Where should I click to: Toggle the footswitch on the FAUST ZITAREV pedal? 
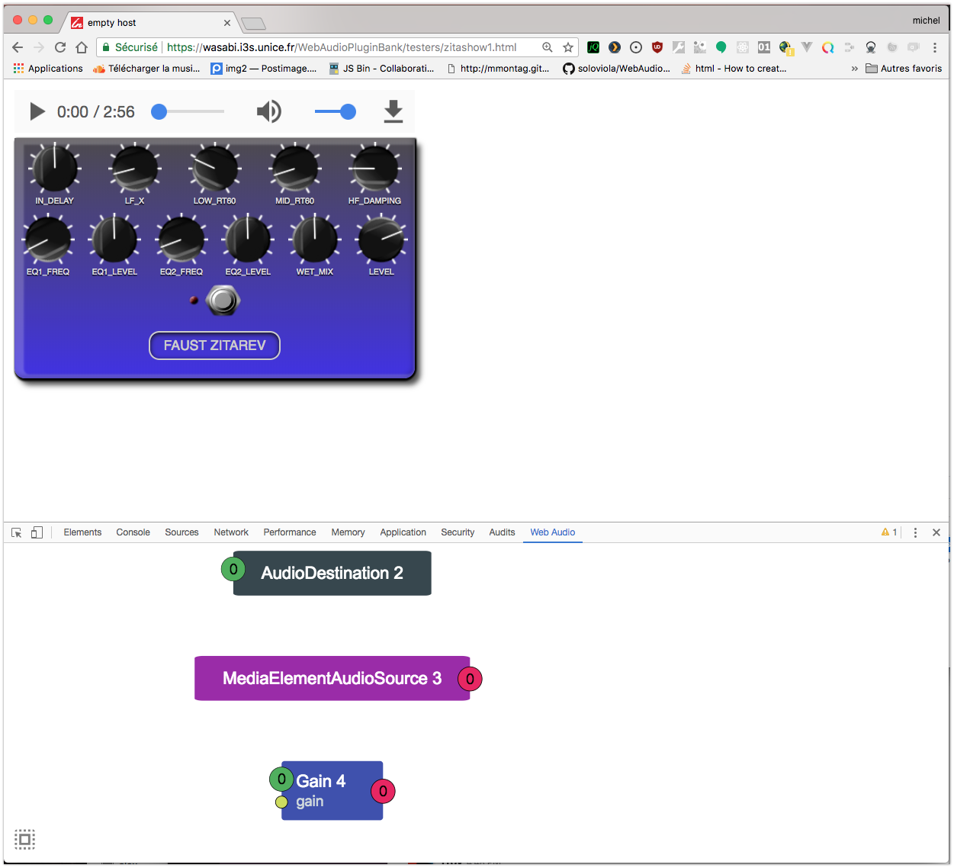(222, 300)
